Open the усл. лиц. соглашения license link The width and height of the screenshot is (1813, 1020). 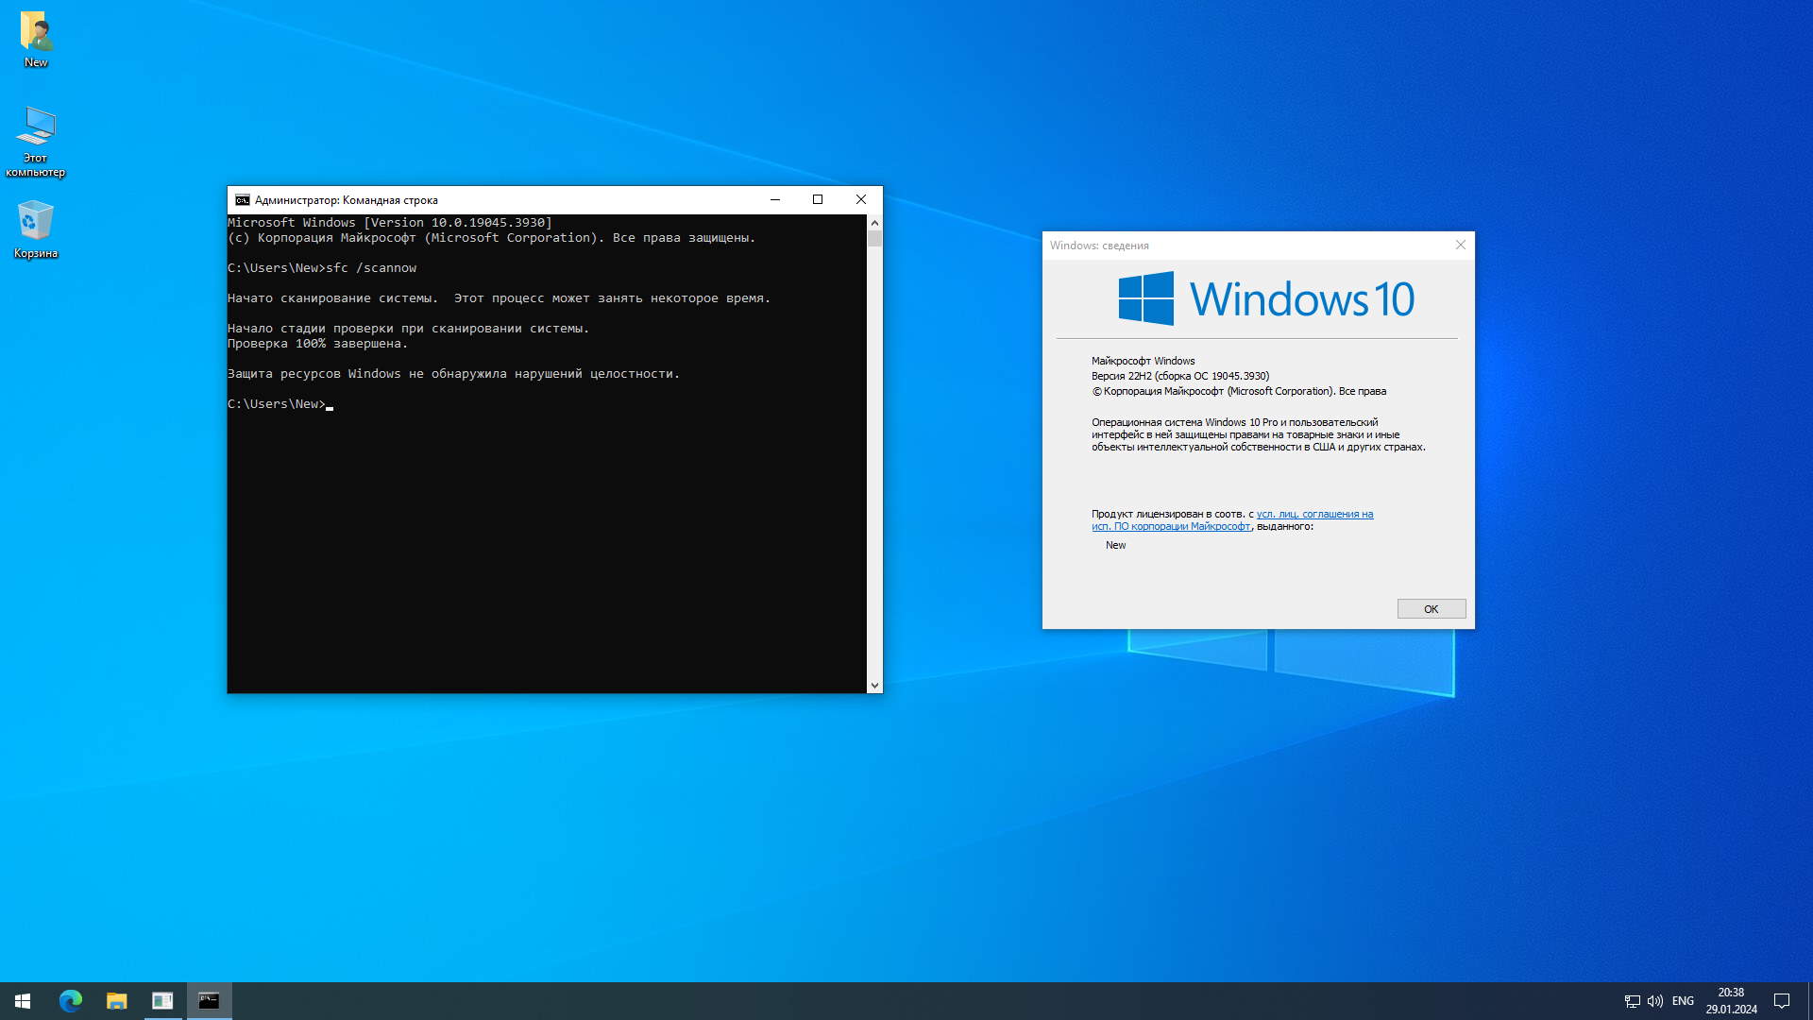(1313, 515)
